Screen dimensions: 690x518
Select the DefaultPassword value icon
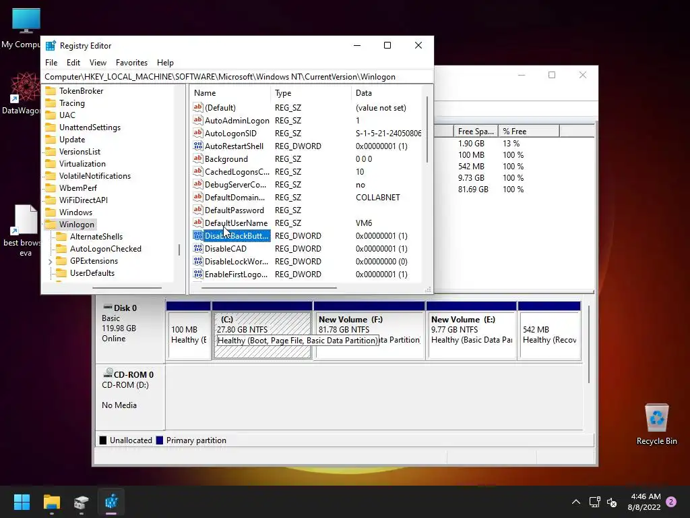pos(198,209)
